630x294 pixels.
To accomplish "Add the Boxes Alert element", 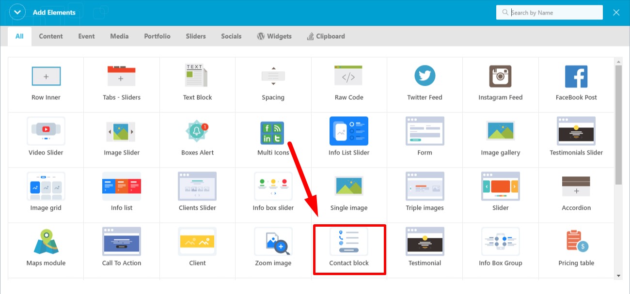I will click(197, 138).
